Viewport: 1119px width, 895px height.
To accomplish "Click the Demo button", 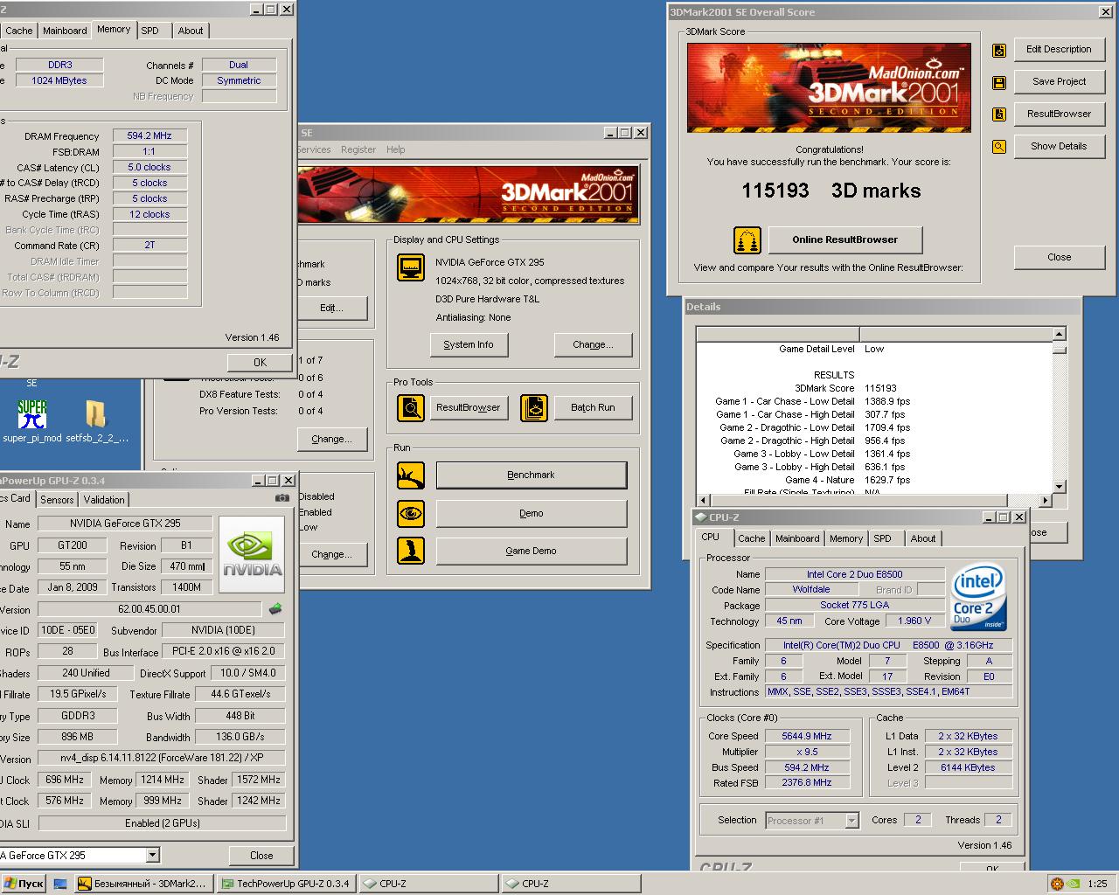I will click(x=532, y=514).
